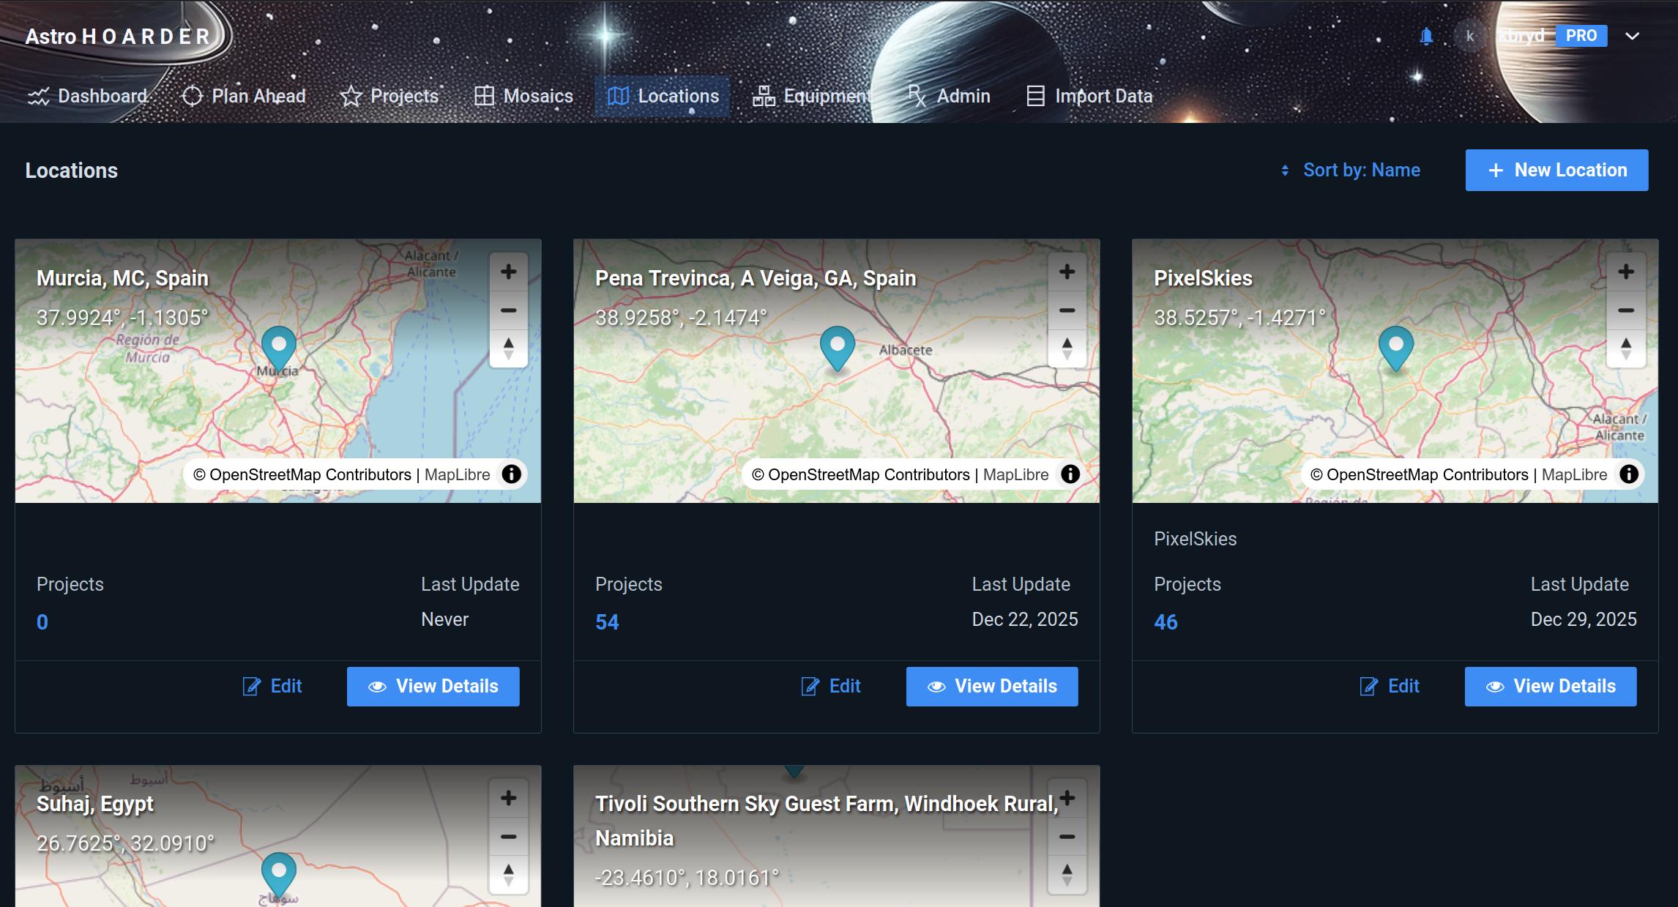
Task: View Details for Pena Trevinca location
Action: coord(992,686)
